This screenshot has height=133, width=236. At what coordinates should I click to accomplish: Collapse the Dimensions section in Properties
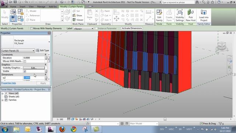(45, 75)
